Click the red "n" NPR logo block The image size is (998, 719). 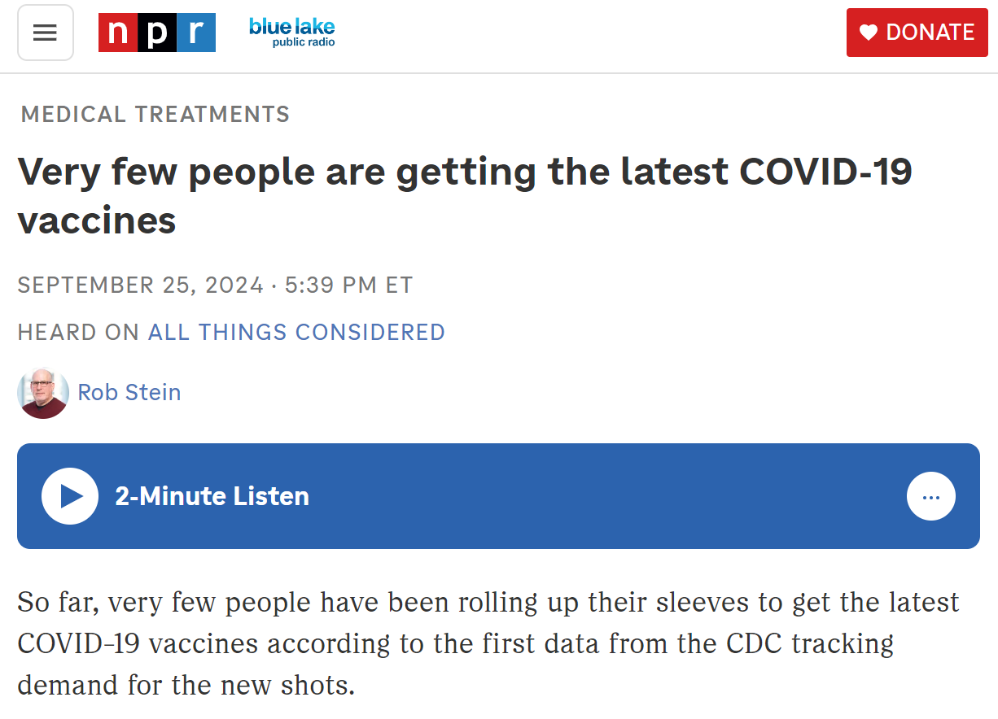[x=118, y=33]
